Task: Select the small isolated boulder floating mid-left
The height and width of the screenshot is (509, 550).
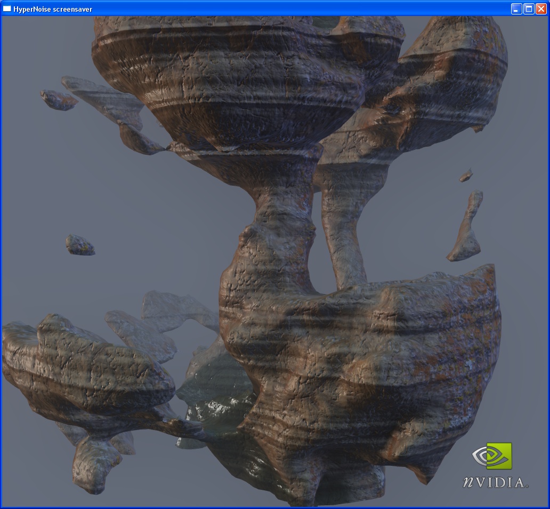Action: coord(80,245)
